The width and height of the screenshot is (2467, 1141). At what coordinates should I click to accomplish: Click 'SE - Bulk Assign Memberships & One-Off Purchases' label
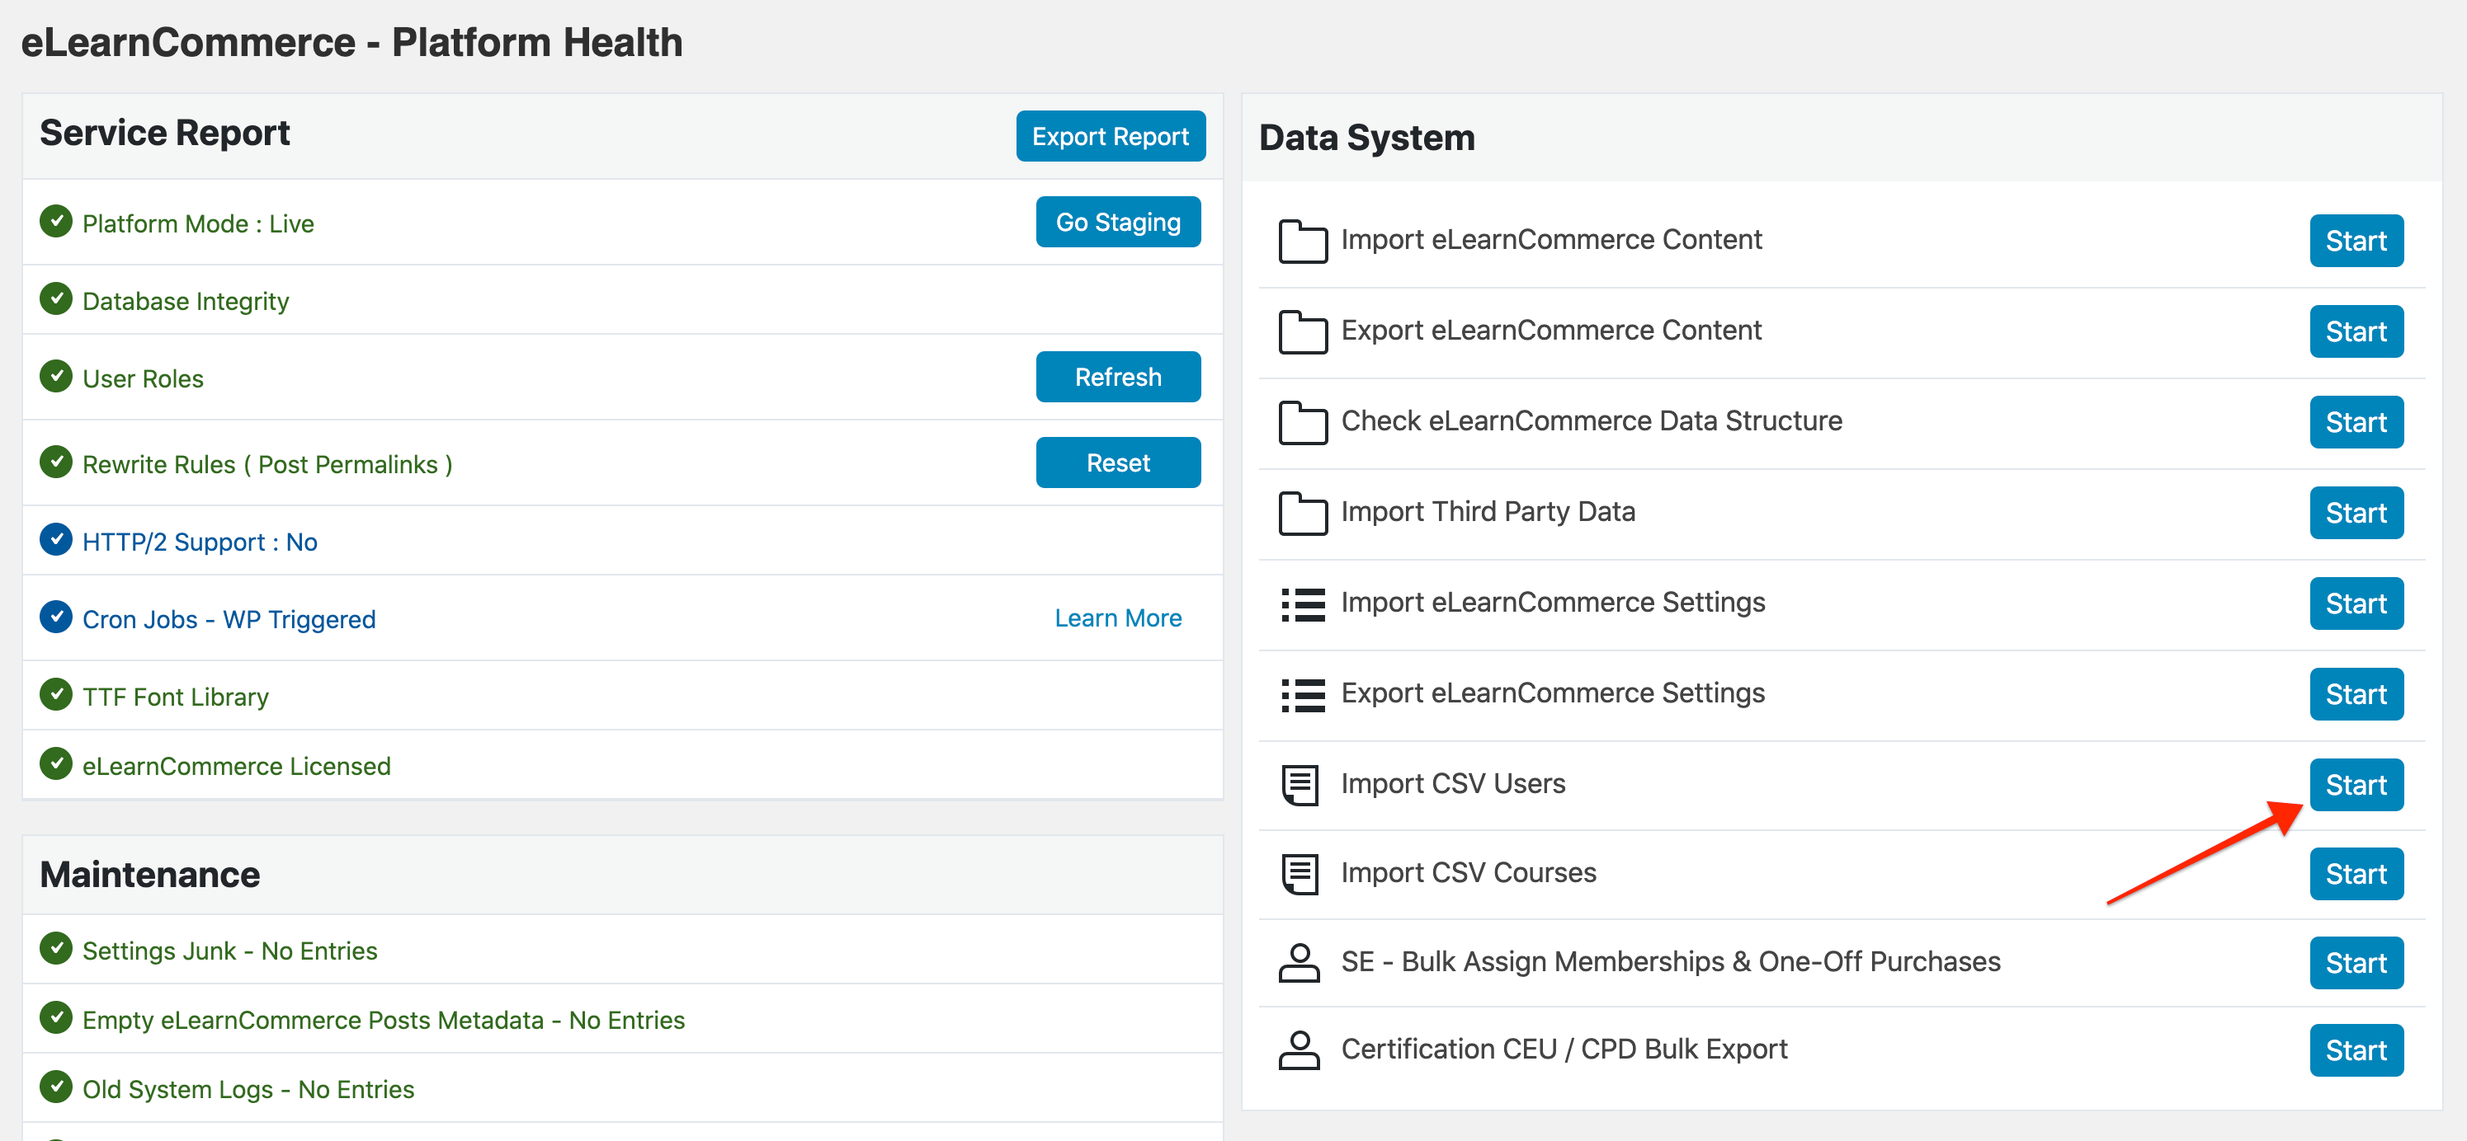[1670, 962]
